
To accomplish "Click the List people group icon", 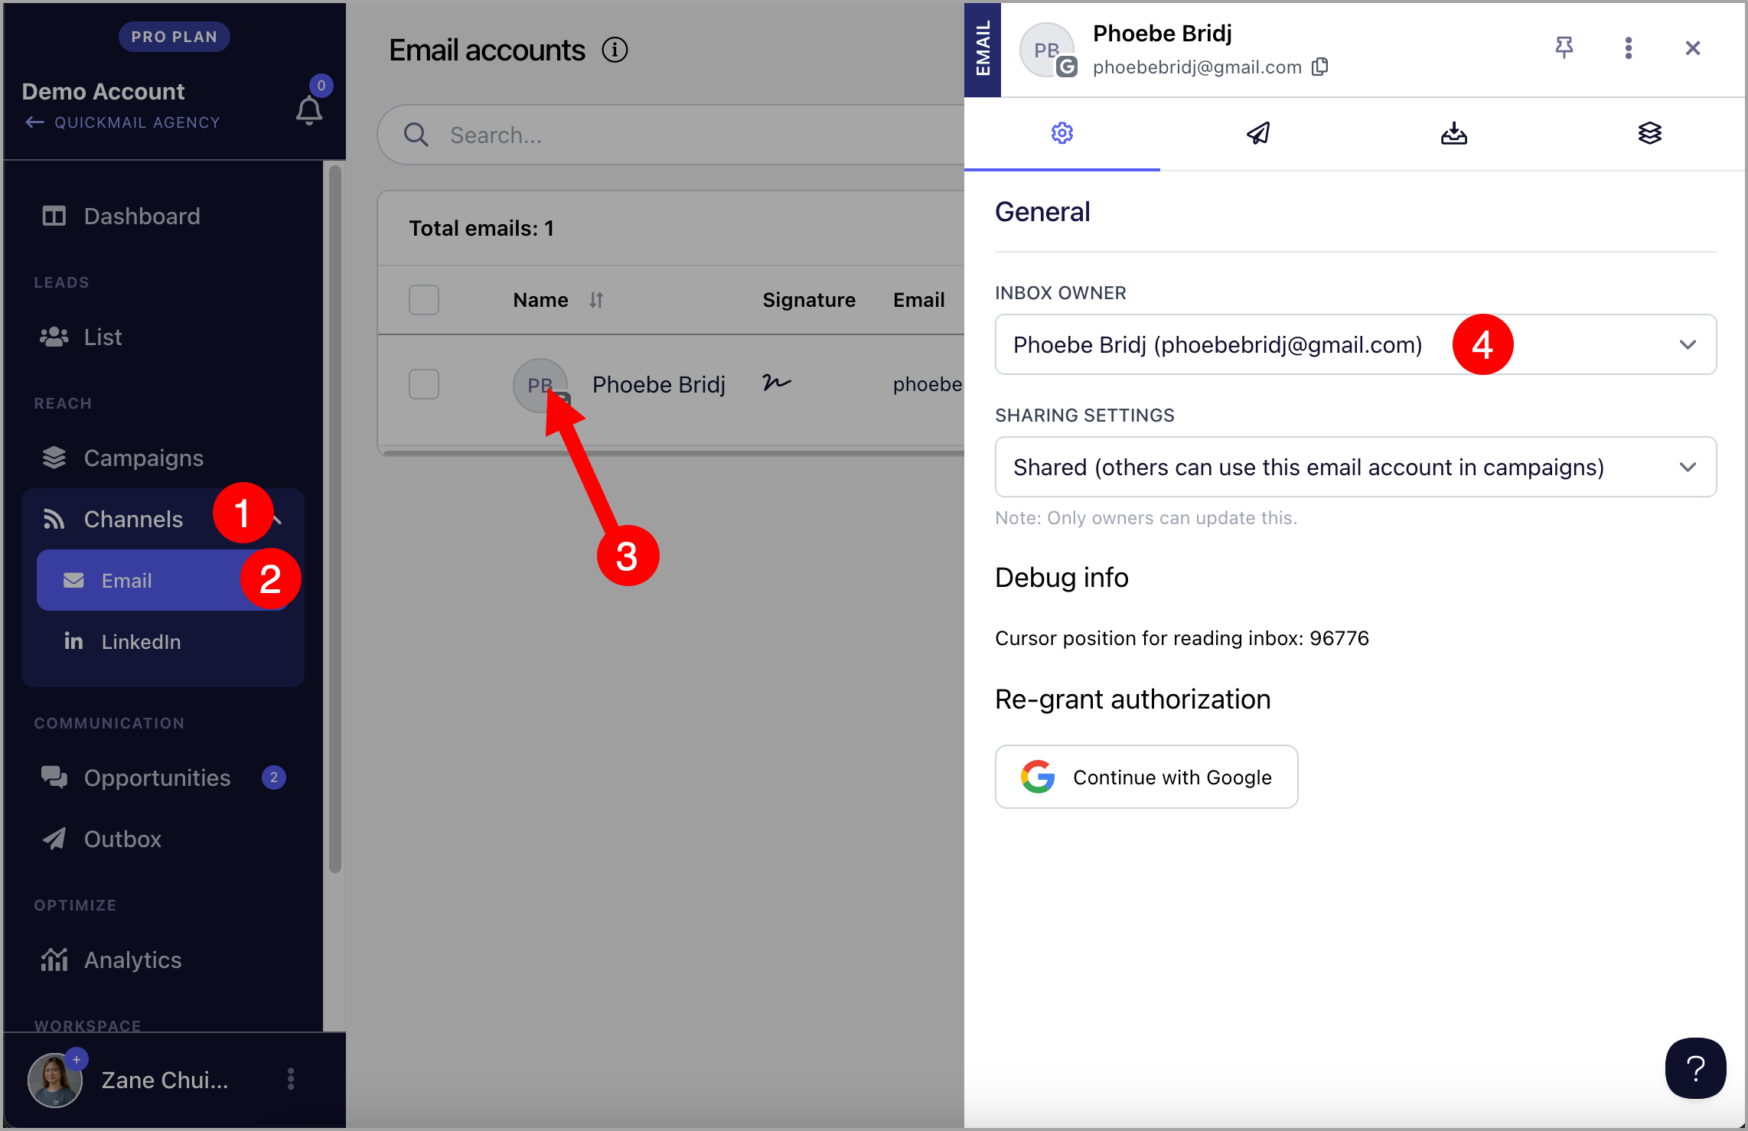I will tap(54, 337).
